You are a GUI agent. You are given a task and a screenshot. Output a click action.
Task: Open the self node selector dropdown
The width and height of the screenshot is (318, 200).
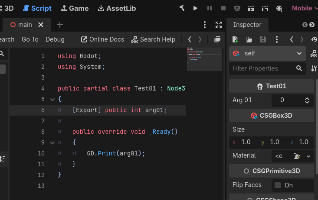pos(268,53)
